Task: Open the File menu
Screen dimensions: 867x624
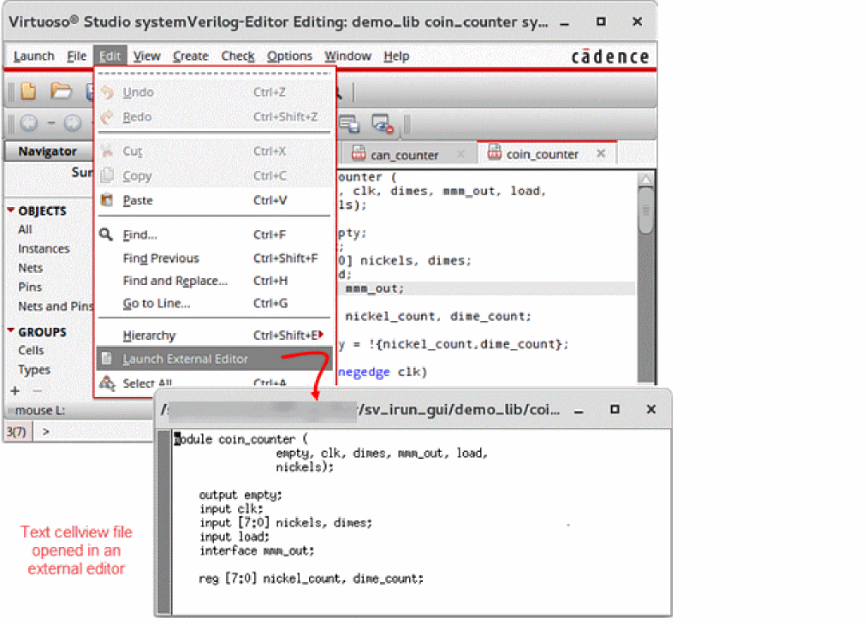Action: 77,56
